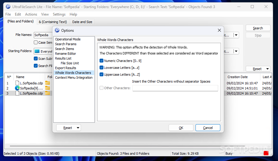Select File Size Unit in options list
This screenshot has height=161, width=278.
coord(70,63)
